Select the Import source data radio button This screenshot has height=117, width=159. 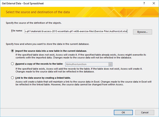click(12, 51)
